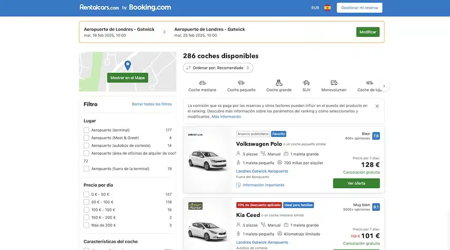Screen dimensions: 450x250
Task: Check Aeropuerto (área de oficinas de alquiler) filter
Action: [x=86, y=153]
